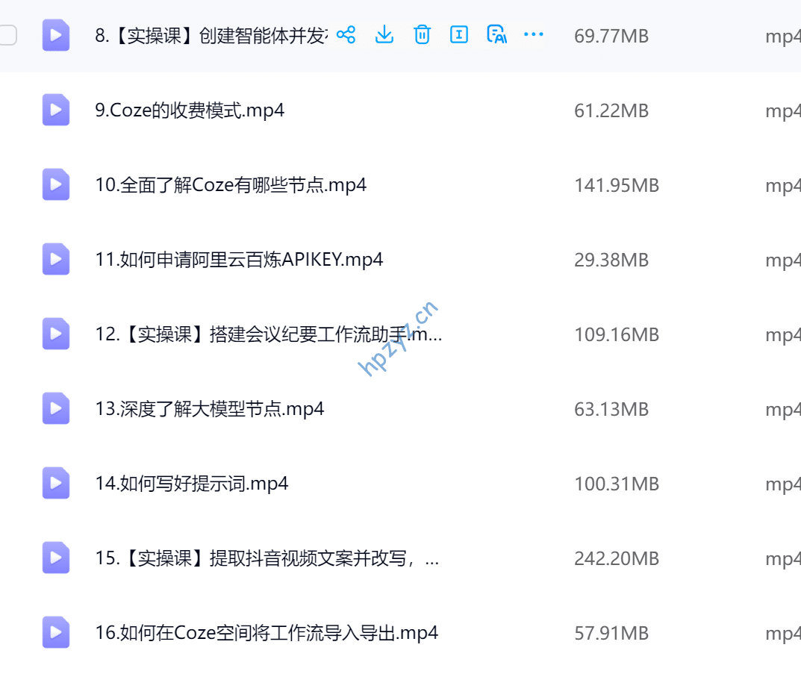Click the rename icon on file 8 row
801x677 pixels.
459,35
